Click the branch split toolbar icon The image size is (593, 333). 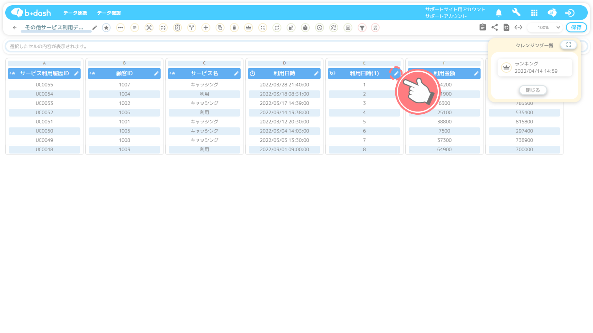(x=192, y=28)
